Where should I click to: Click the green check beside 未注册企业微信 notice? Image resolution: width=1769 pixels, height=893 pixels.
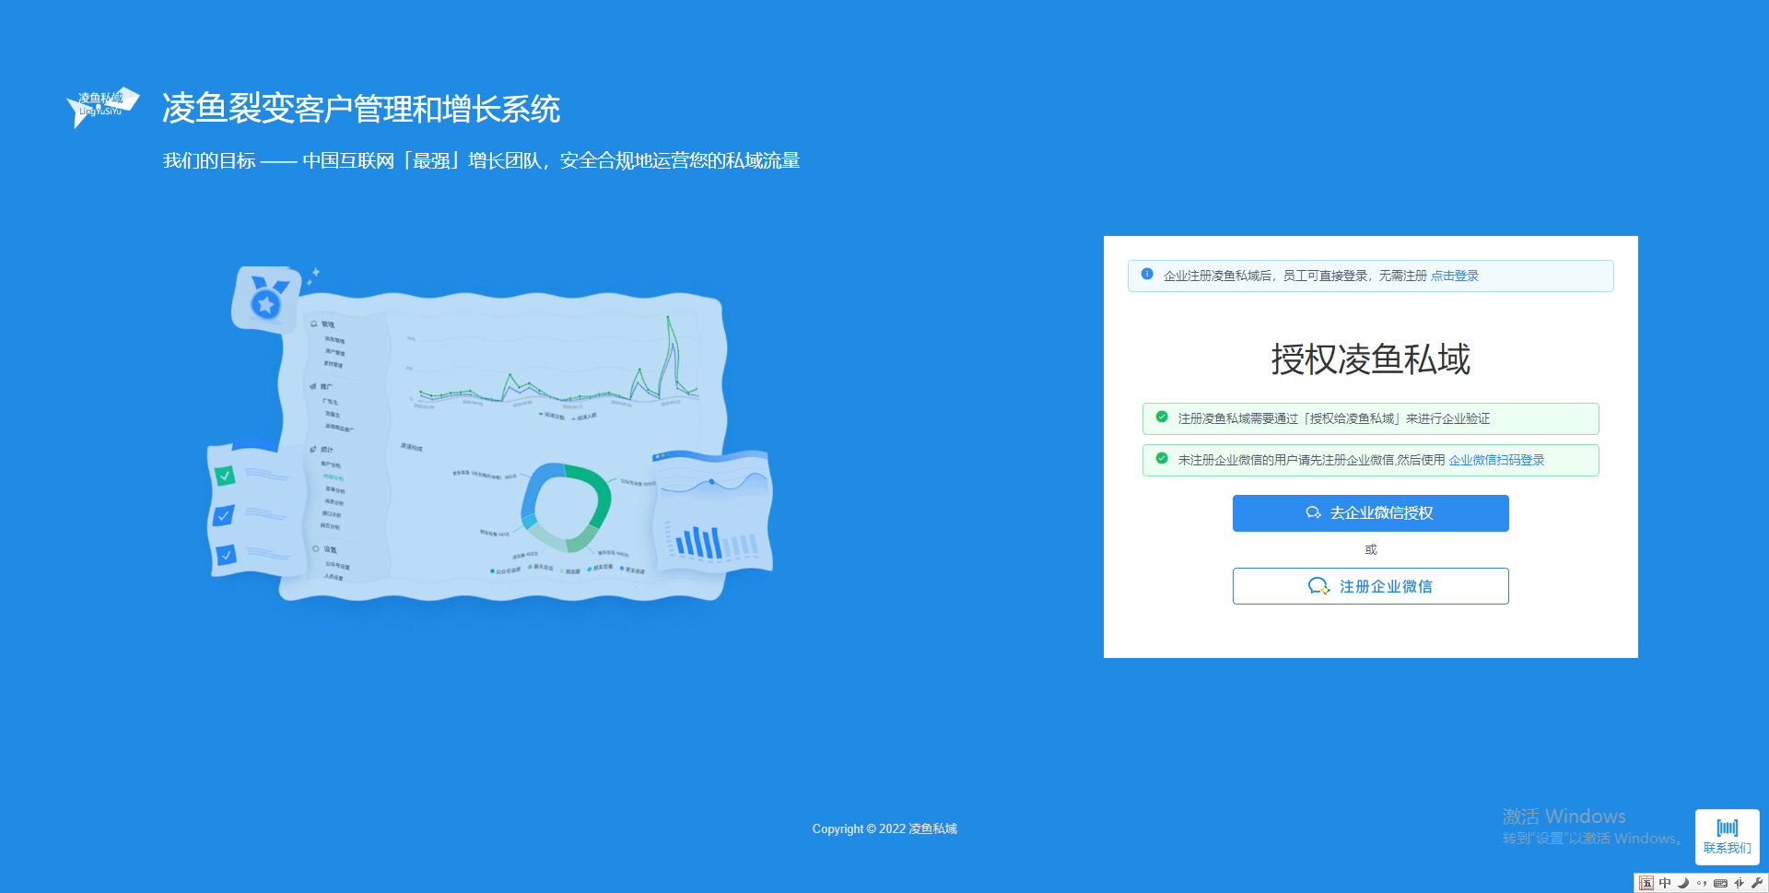(x=1162, y=459)
